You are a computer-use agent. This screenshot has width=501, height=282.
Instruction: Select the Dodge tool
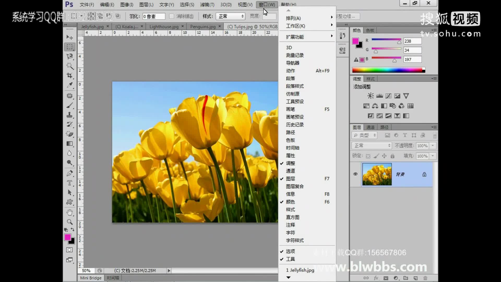(x=69, y=163)
